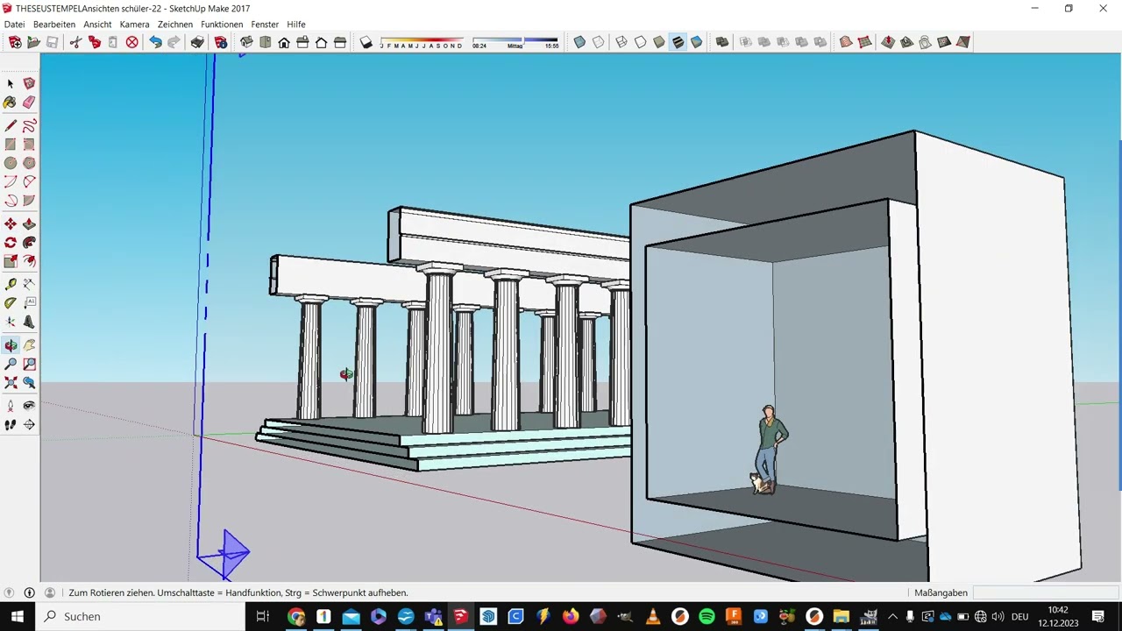Pick the Tape Measure tool
This screenshot has height=631, width=1122.
[11, 284]
